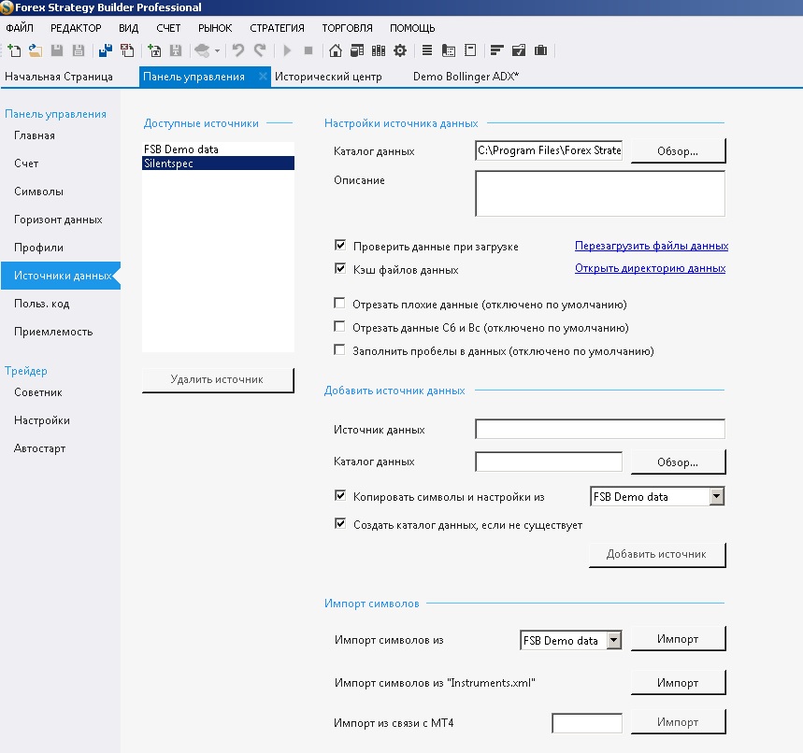Click the Источник данных input field

(600, 430)
